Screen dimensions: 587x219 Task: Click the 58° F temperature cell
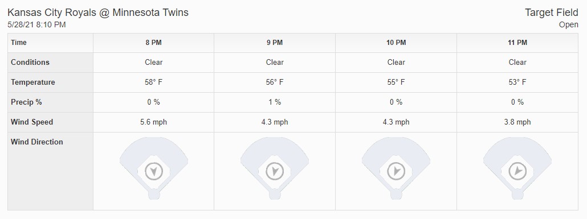[x=153, y=82]
